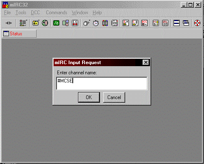Open the Commands menu
204x164 pixels.
(56, 13)
